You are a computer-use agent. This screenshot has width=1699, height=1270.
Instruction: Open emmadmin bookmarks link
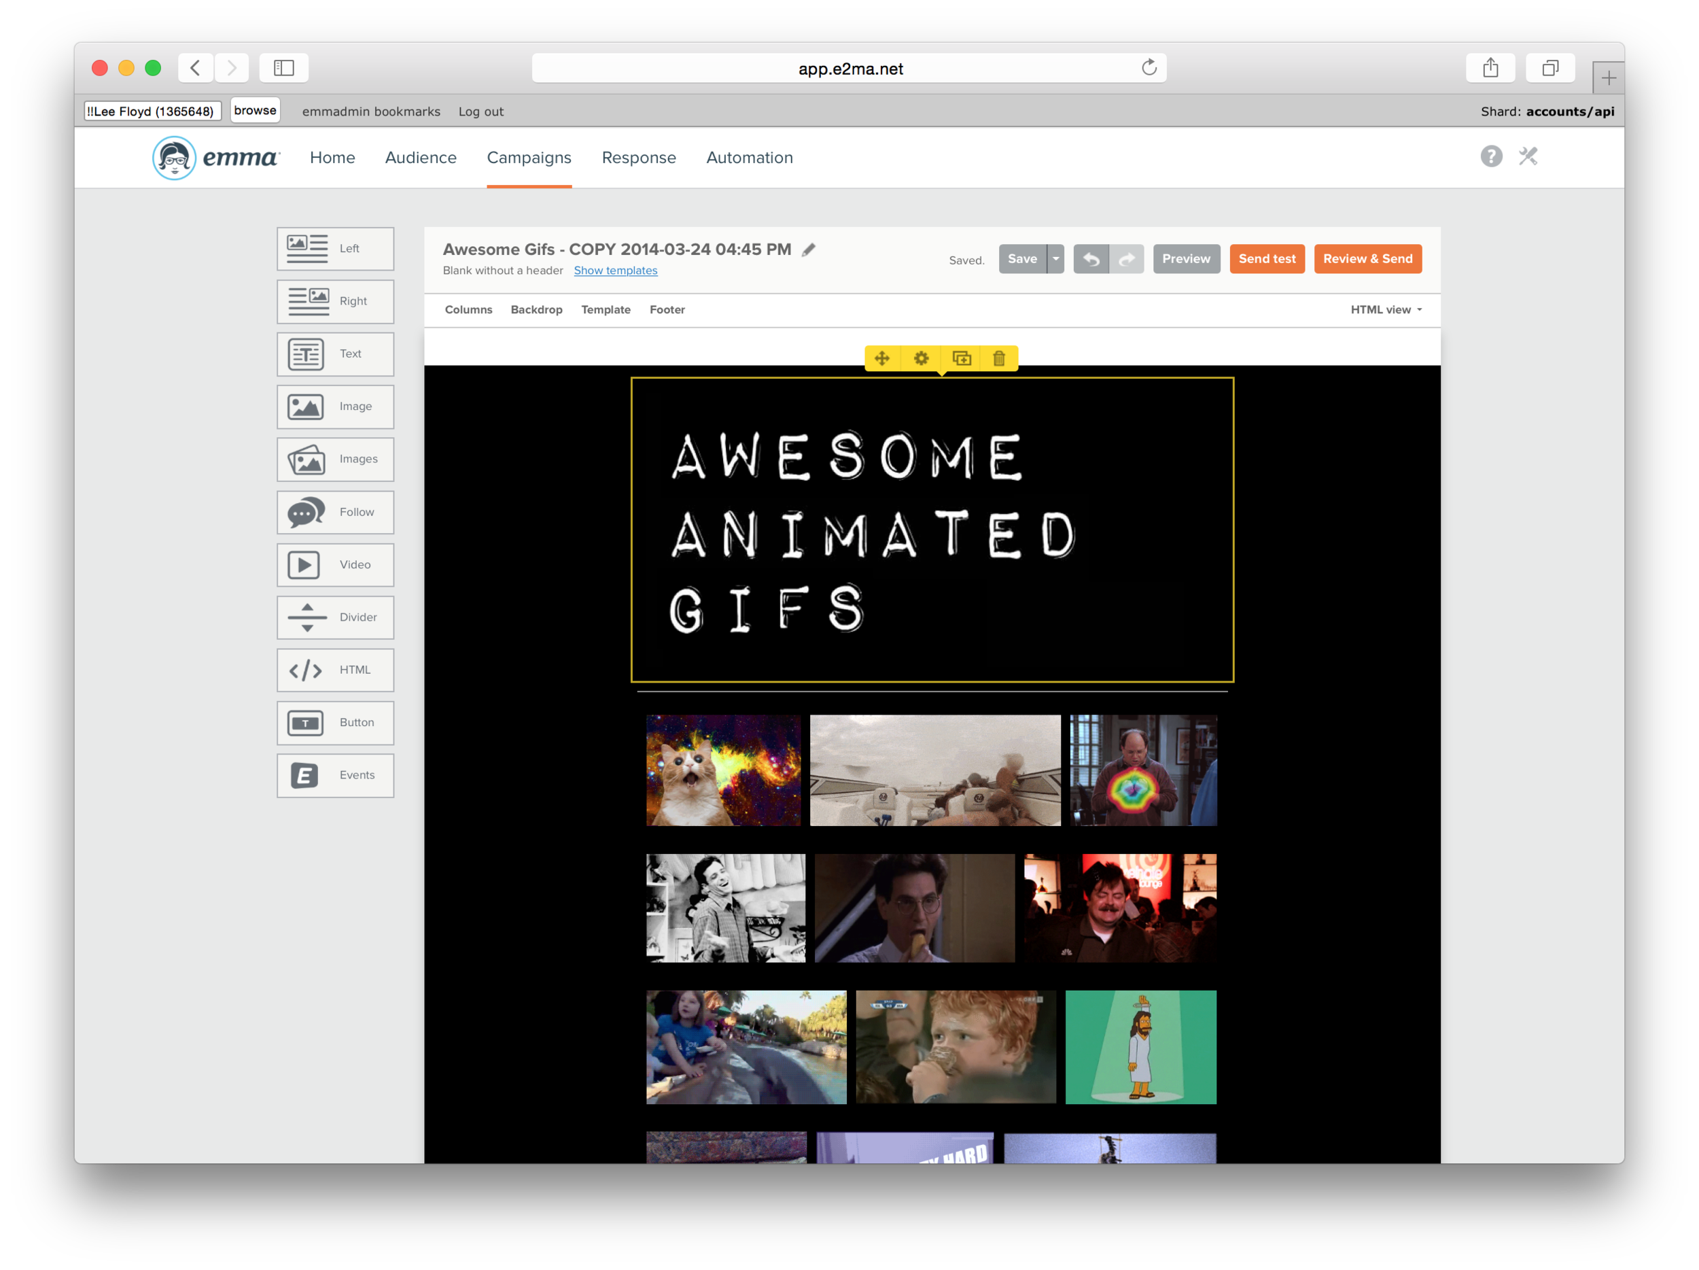371,111
